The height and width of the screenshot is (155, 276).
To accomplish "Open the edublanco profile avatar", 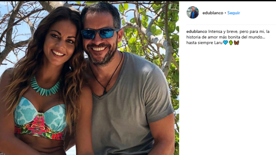I will [x=193, y=13].
